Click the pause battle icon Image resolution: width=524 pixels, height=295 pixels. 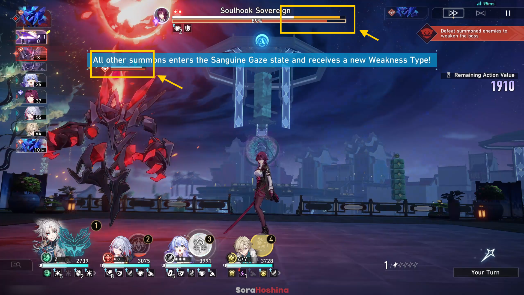click(508, 13)
